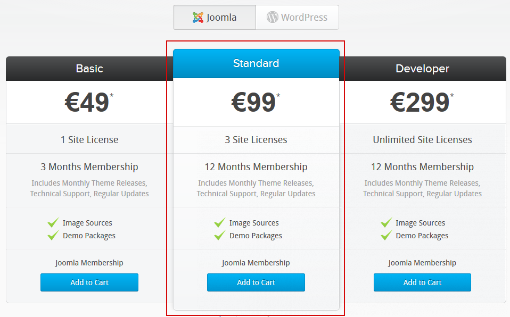Image resolution: width=510 pixels, height=317 pixels.
Task: Add the Developer plan to cart
Action: [x=422, y=282]
